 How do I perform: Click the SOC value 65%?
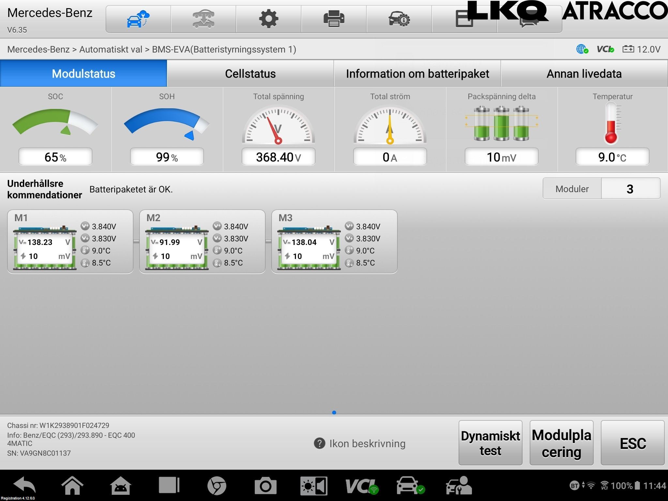click(55, 157)
